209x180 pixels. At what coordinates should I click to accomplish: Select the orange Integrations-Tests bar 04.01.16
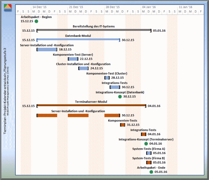pos(143,134)
